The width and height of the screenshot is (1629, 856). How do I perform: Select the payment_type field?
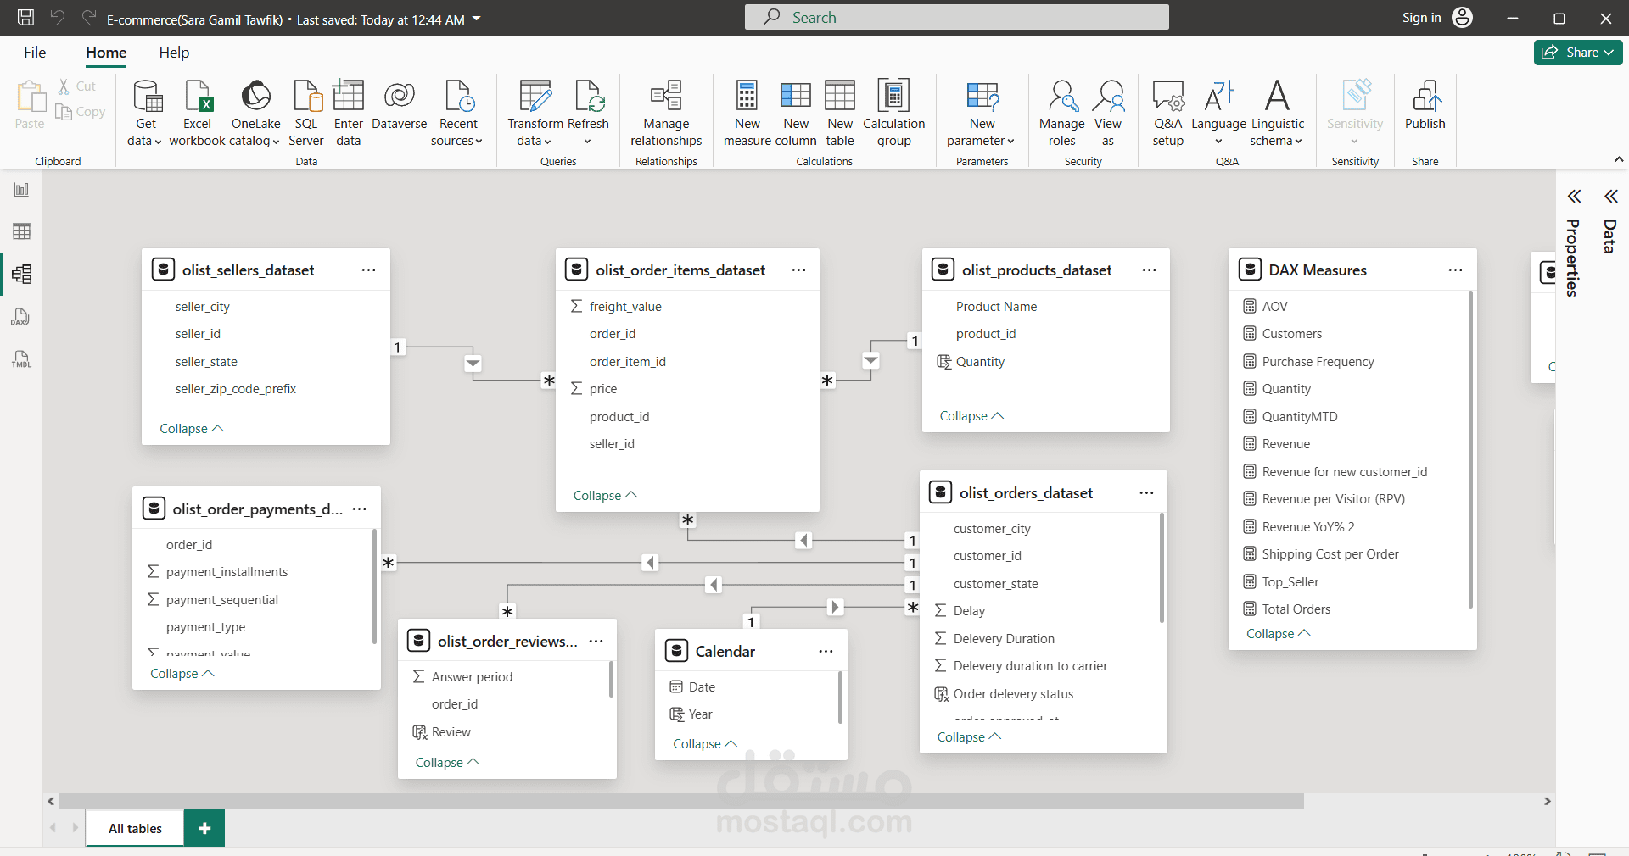pos(205,627)
